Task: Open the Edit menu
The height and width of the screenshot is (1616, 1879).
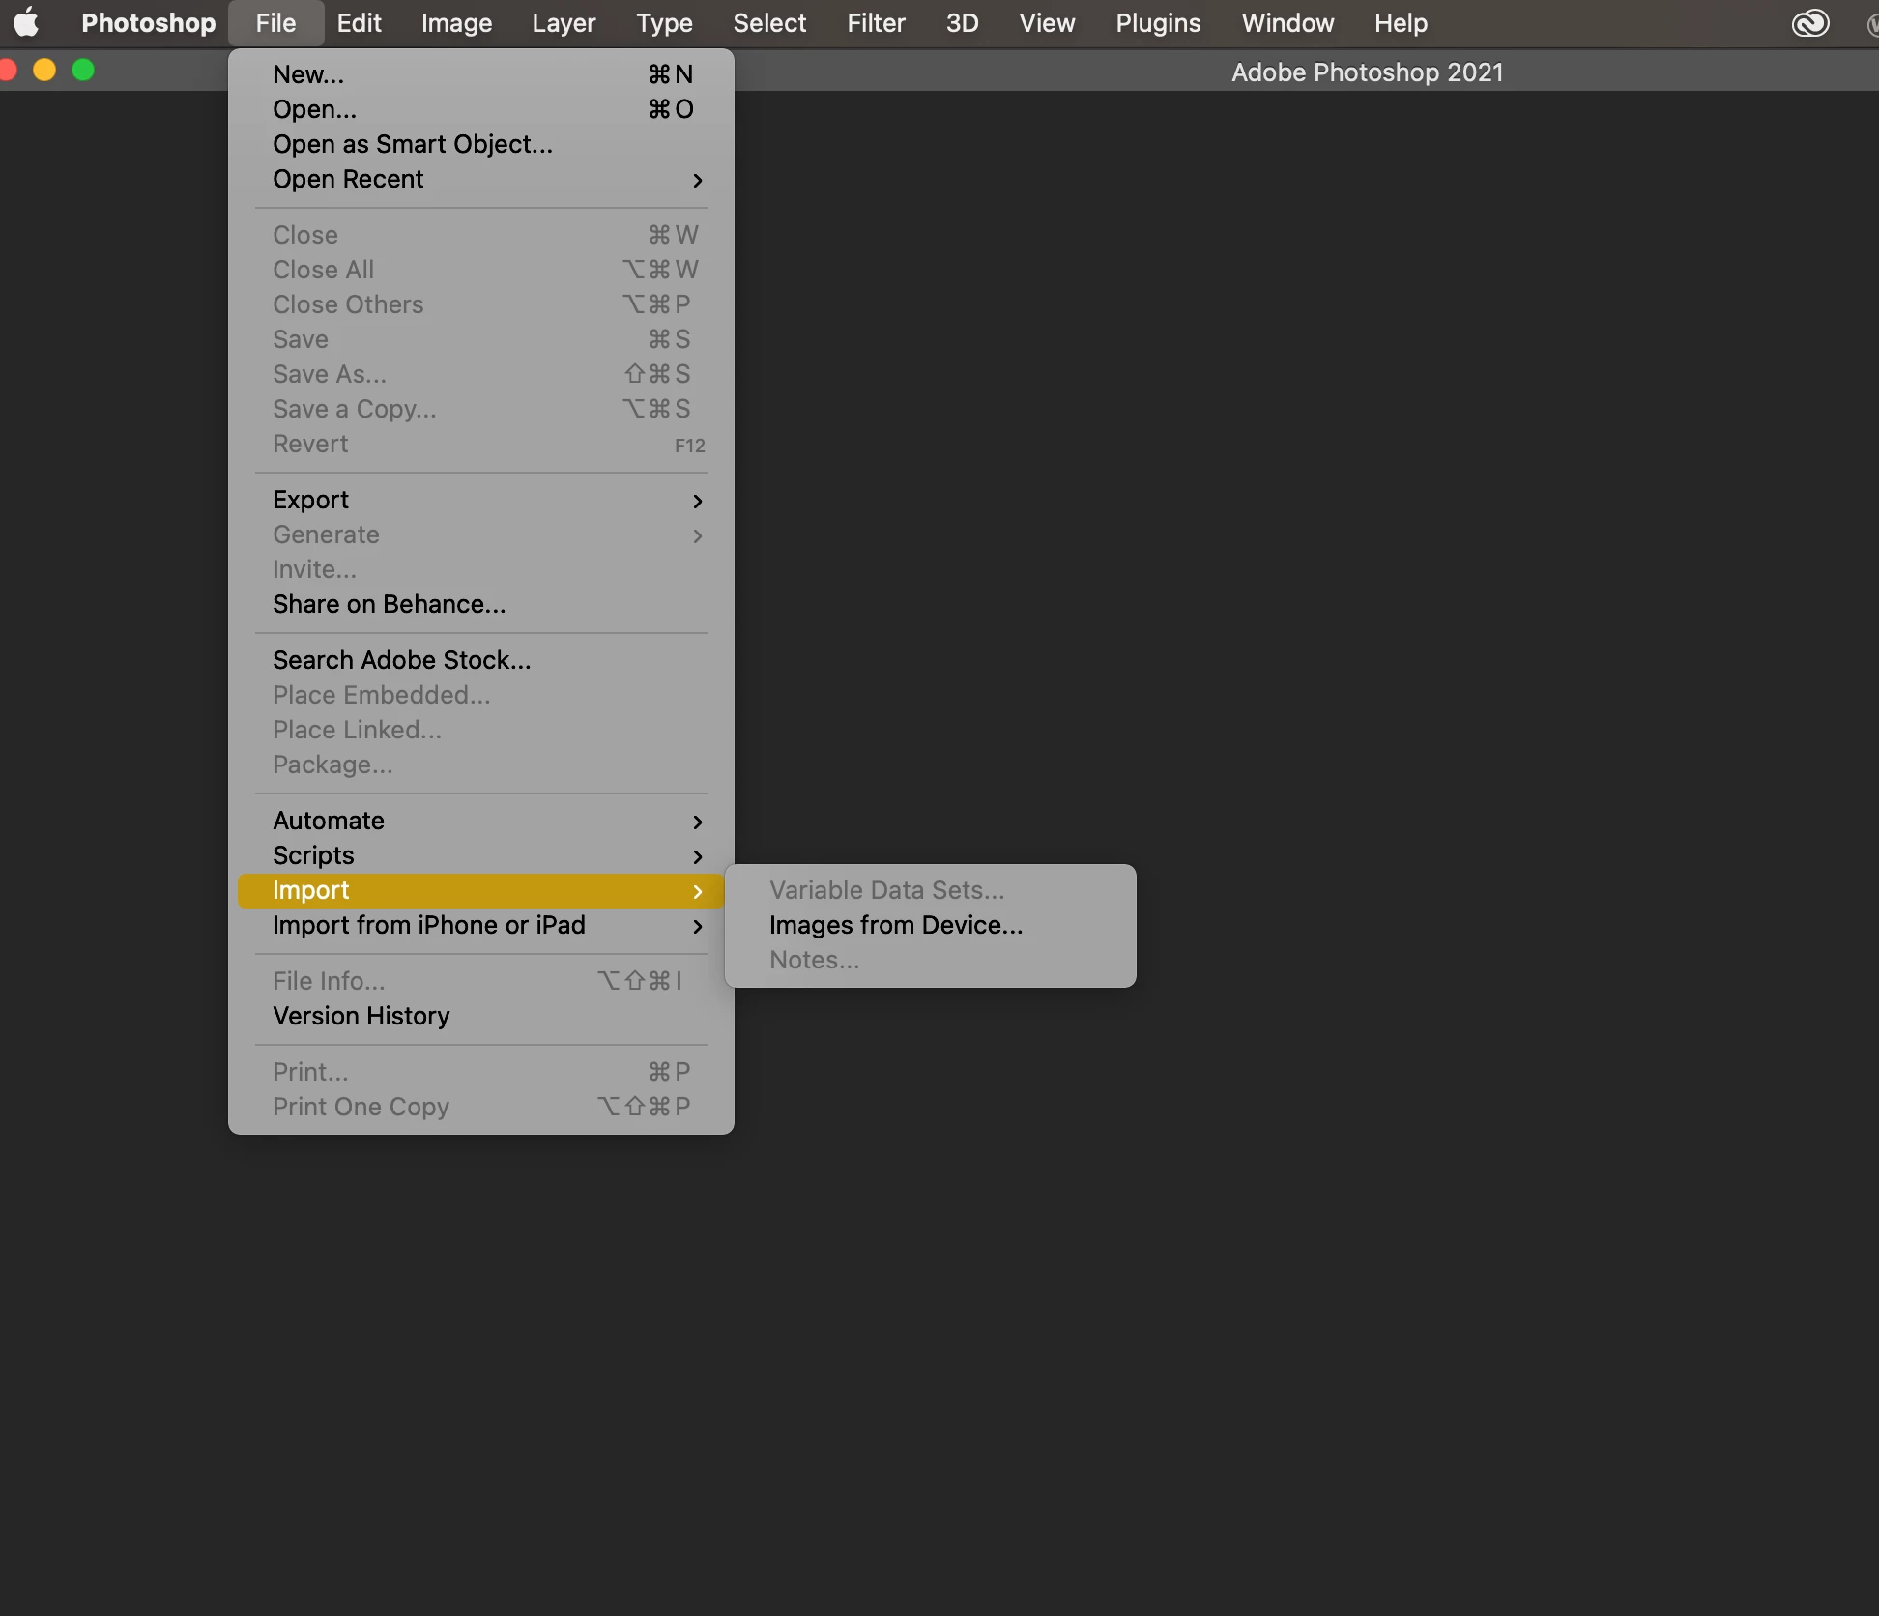Action: click(x=359, y=22)
